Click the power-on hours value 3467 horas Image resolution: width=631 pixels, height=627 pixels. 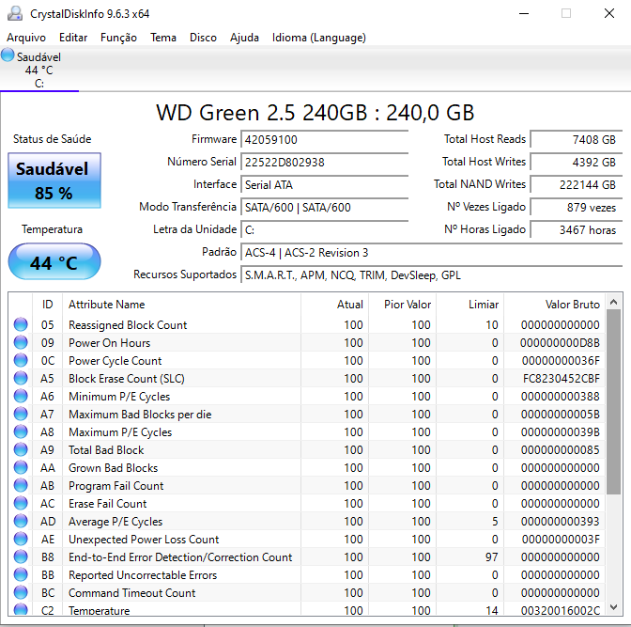[577, 229]
